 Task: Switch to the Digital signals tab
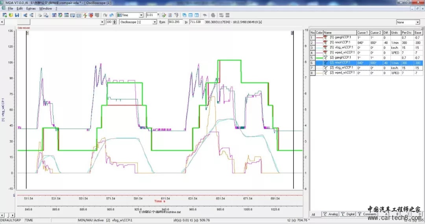click(x=348, y=214)
